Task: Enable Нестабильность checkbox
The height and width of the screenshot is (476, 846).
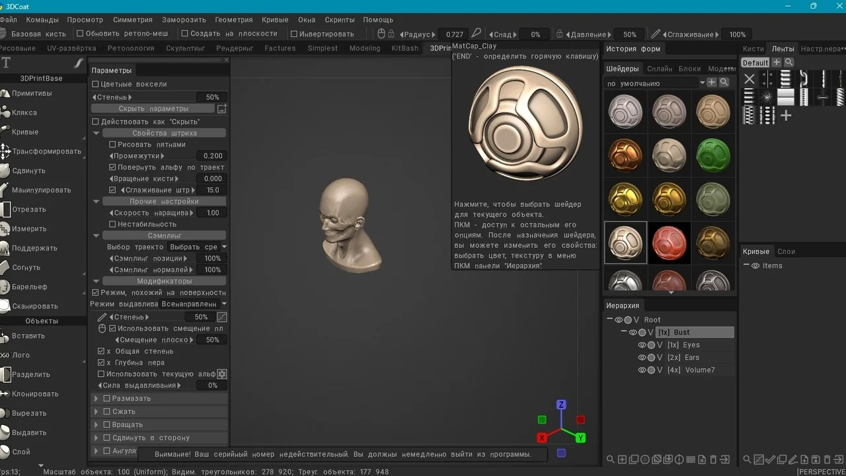Action: point(112,224)
